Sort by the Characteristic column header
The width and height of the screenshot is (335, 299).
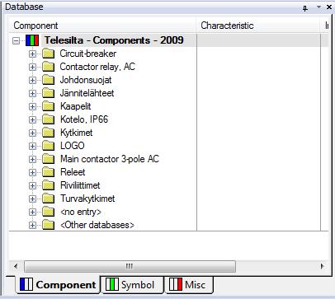pos(258,26)
